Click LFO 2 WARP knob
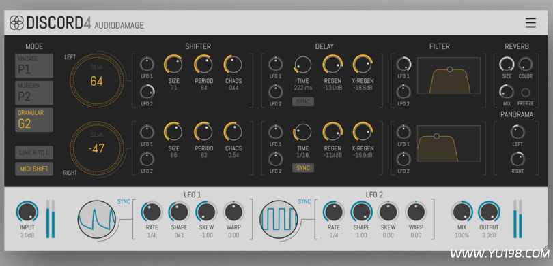The image size is (553, 266). [416, 212]
